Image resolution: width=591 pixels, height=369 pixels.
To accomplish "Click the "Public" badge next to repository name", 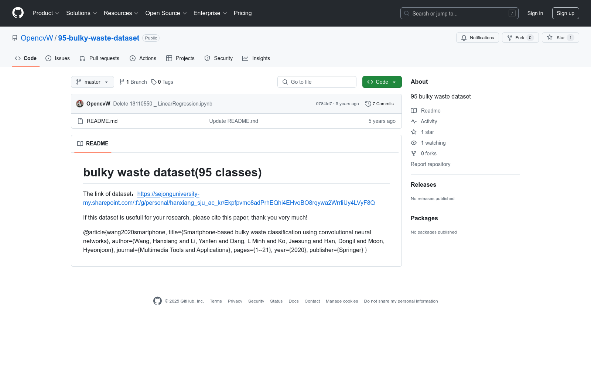I will click(151, 38).
